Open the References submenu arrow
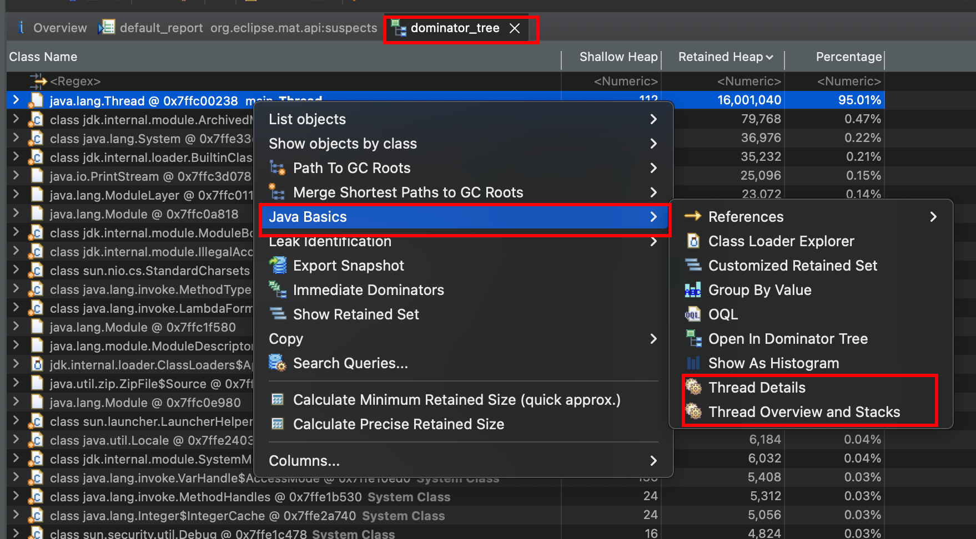Viewport: 976px width, 539px height. 933,216
